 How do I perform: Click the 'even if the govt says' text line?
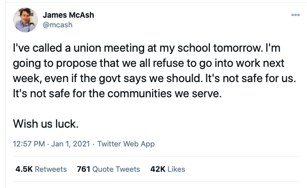(x=154, y=79)
